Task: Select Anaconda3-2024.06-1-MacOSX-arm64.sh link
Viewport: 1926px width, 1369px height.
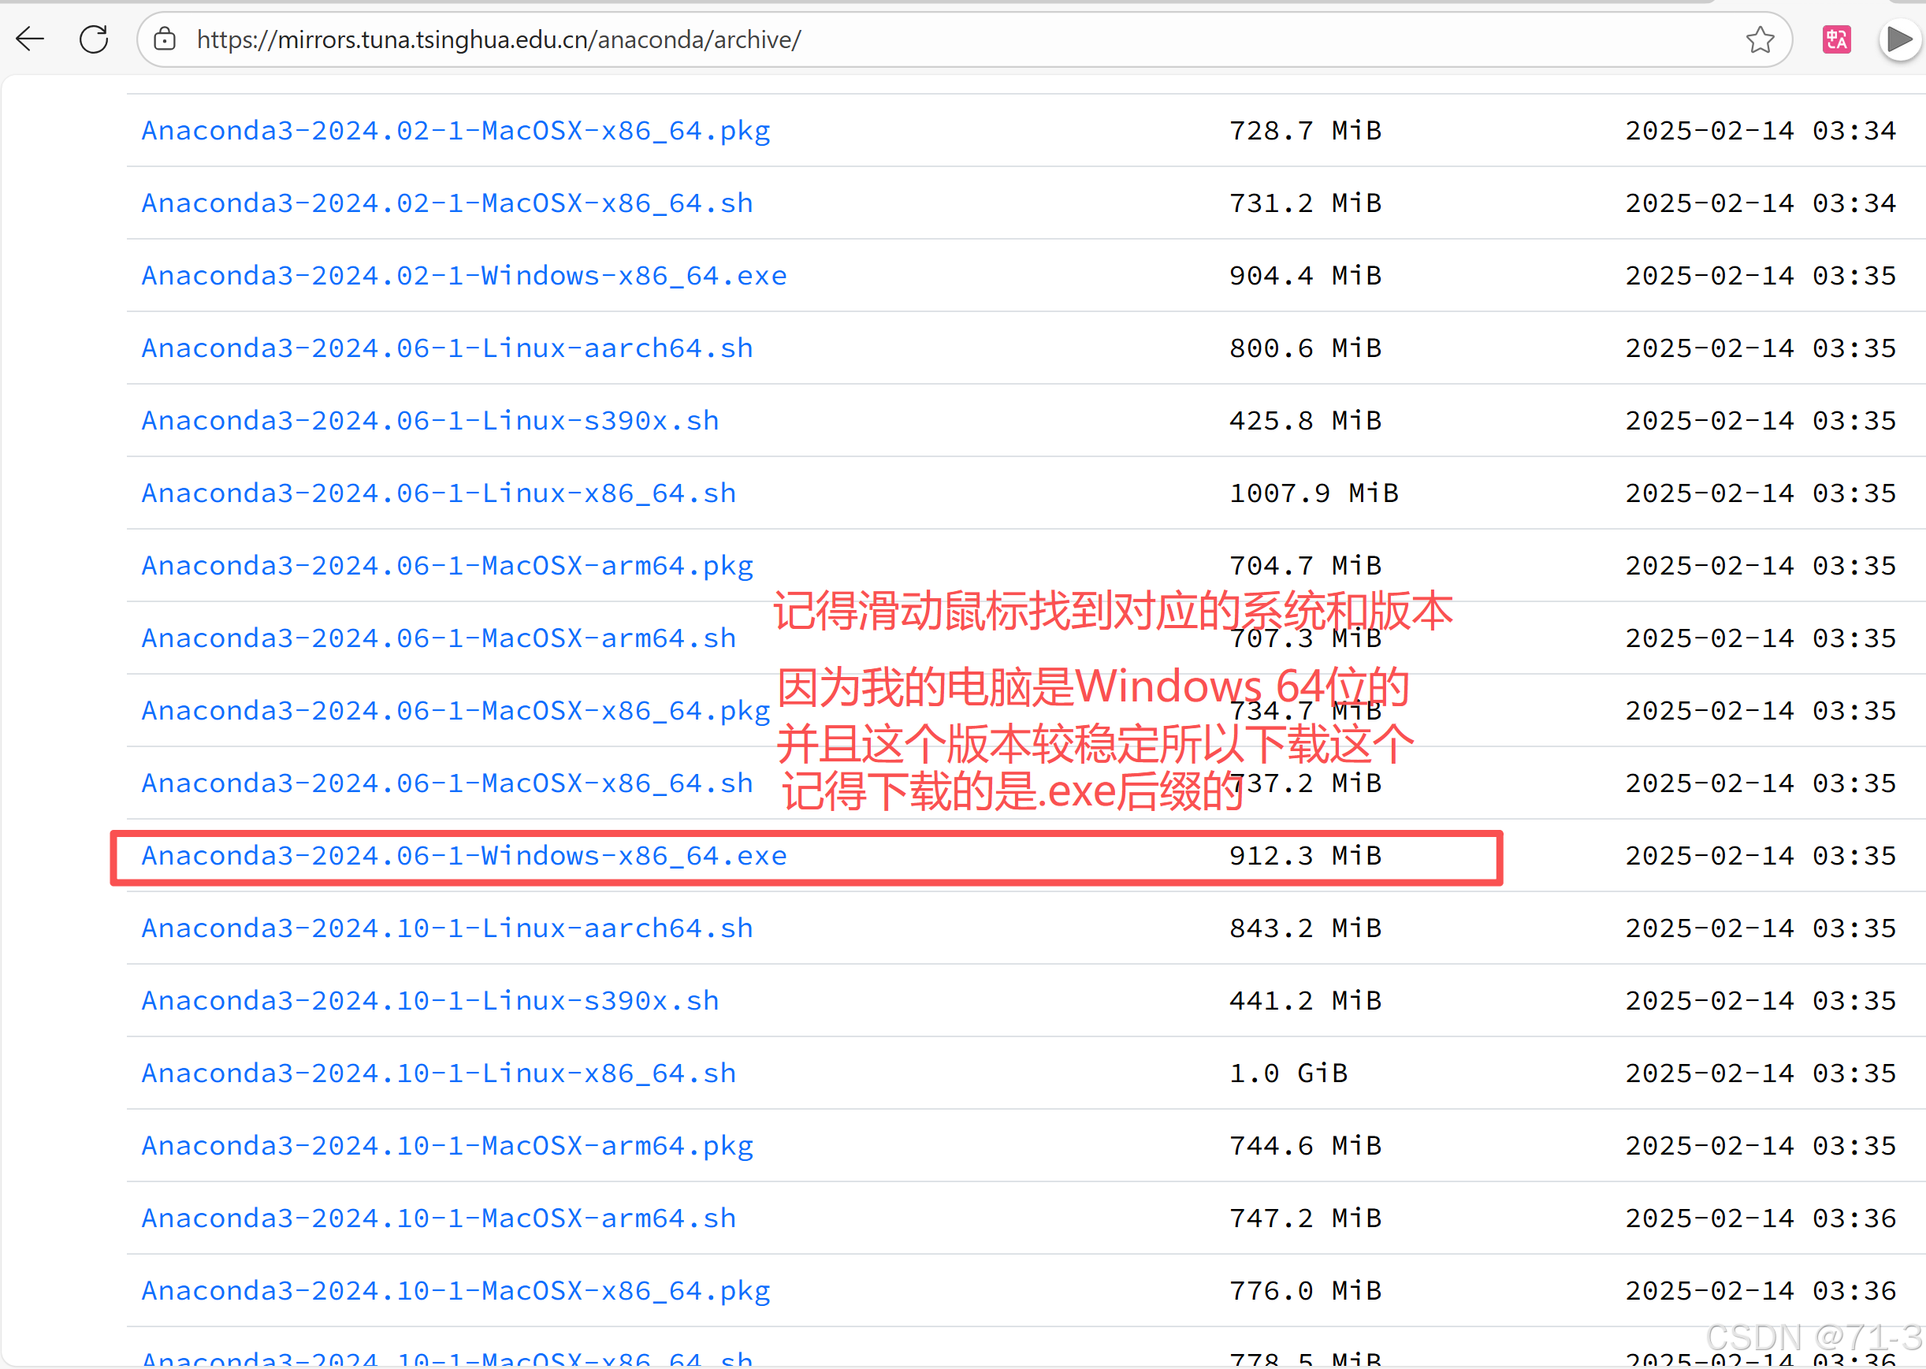Action: click(x=439, y=638)
